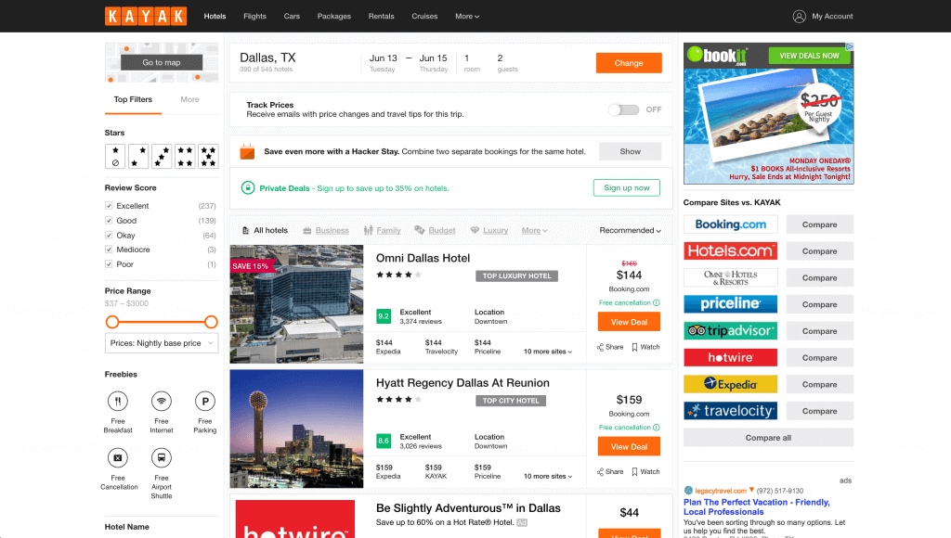Go to the Cruises navigation item

(424, 17)
